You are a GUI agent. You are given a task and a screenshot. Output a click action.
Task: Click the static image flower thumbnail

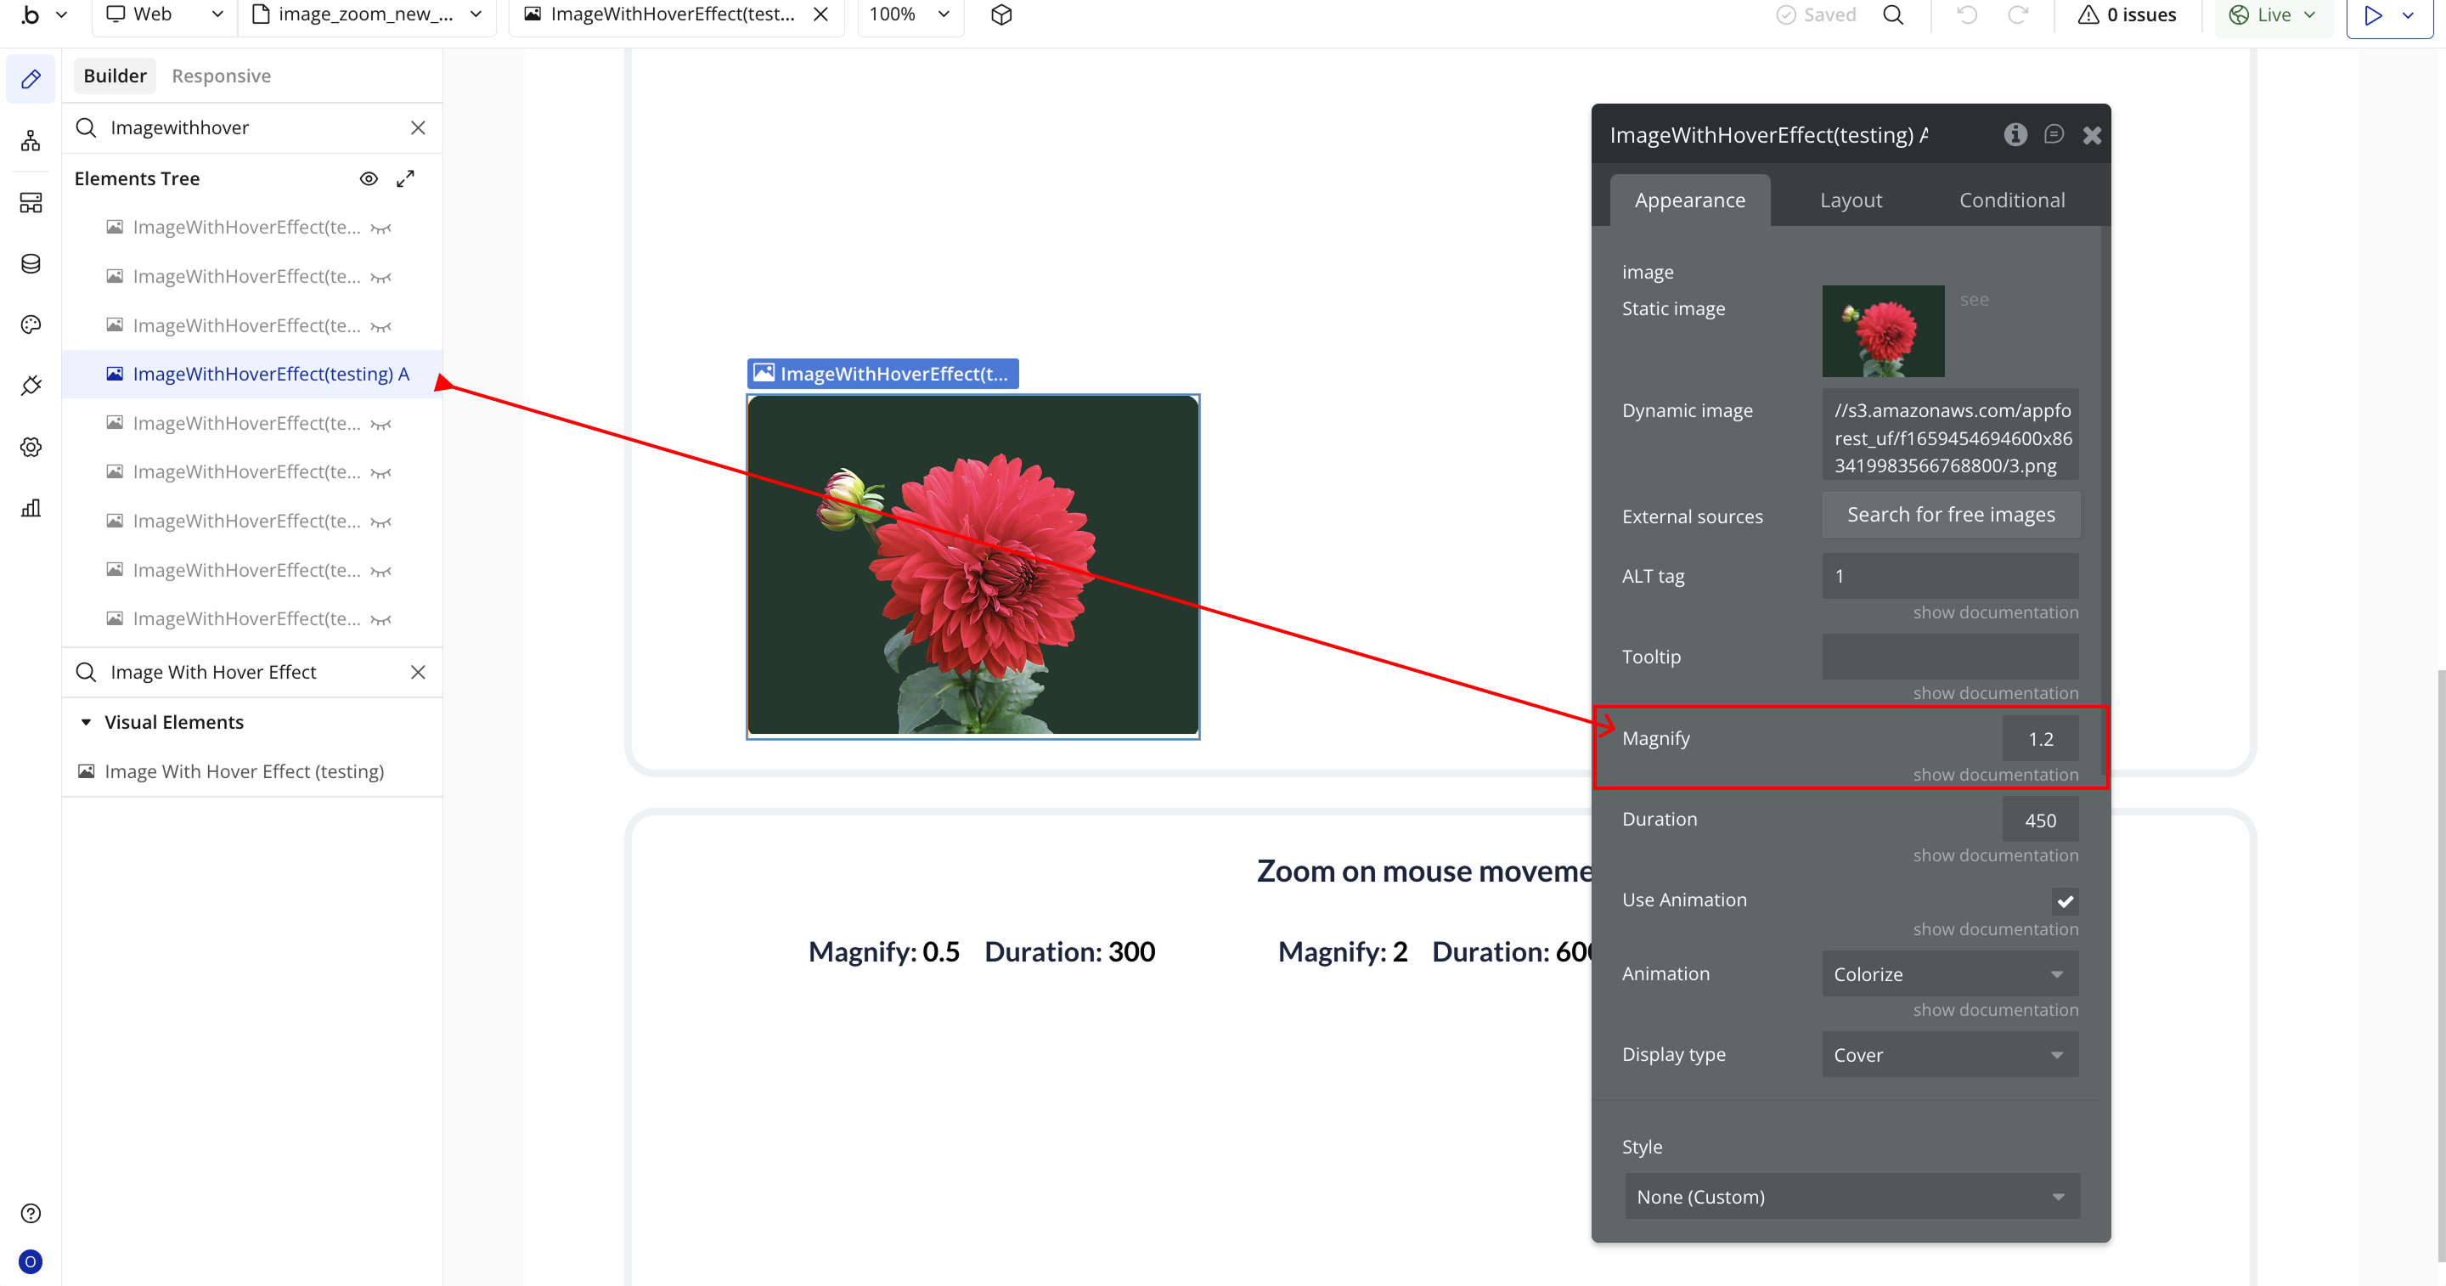1882,330
